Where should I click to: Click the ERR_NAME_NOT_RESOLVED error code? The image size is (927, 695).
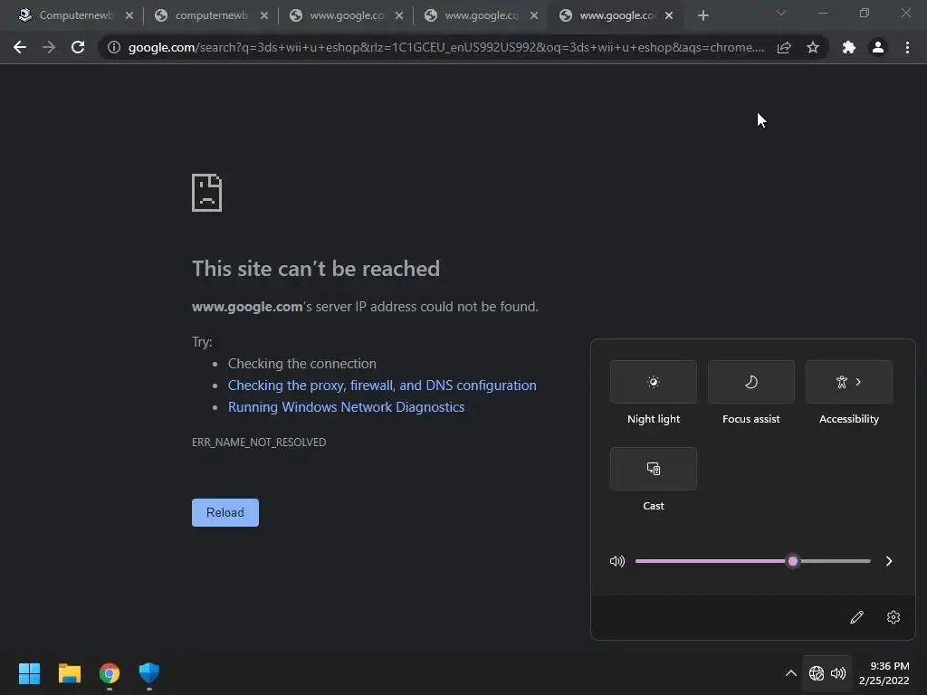click(x=259, y=442)
